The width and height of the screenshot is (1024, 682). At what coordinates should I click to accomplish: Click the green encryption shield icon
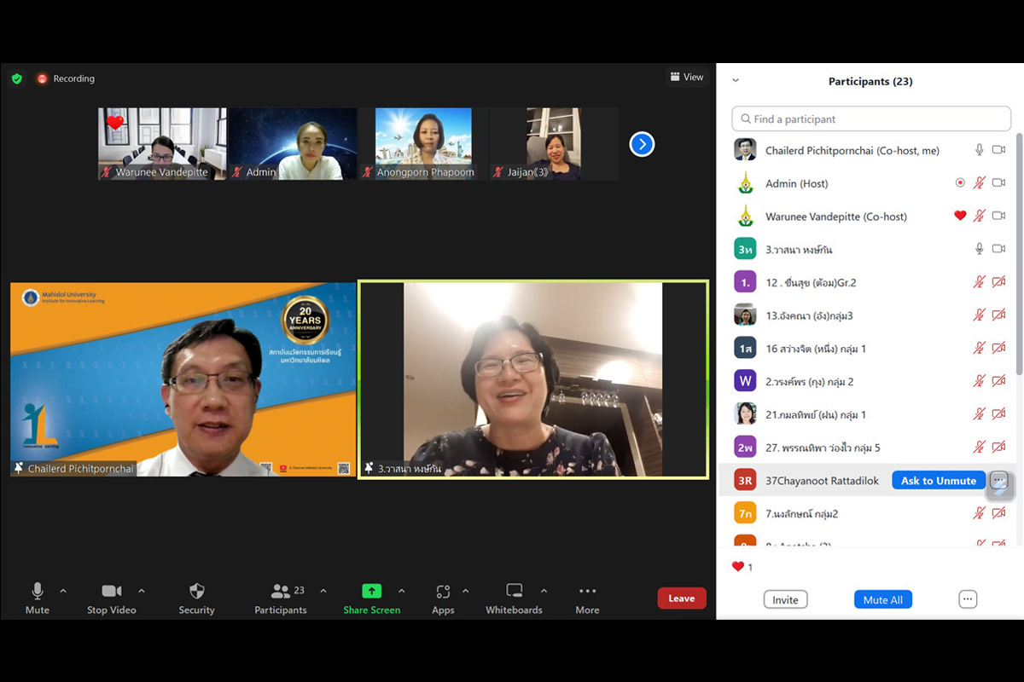pyautogui.click(x=17, y=78)
